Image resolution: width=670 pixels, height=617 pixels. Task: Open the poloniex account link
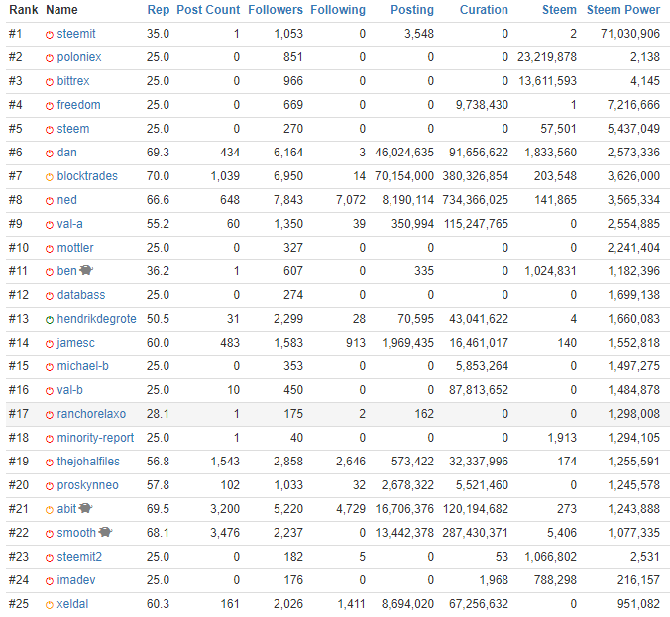(x=79, y=57)
